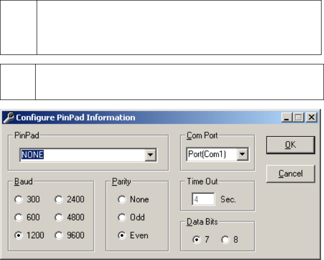Click the Time Out seconds field
Image resolution: width=324 pixels, height=260 pixels.
(x=203, y=199)
